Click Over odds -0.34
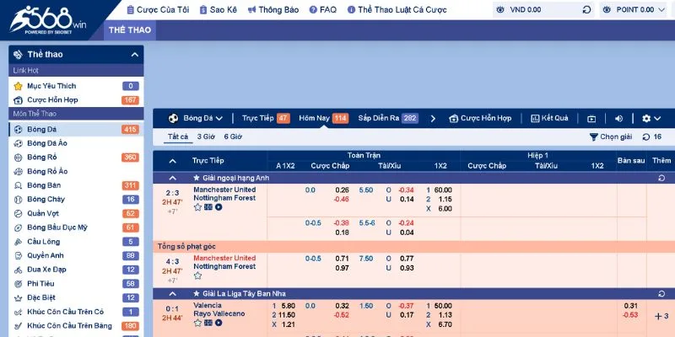Viewport: 675px width, 337px height. (x=406, y=190)
